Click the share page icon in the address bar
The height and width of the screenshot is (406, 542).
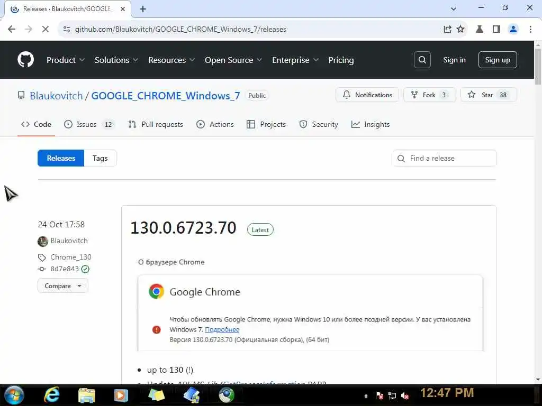pos(447,29)
